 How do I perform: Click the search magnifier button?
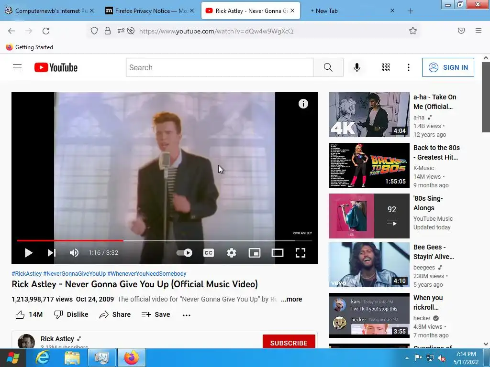(x=328, y=67)
